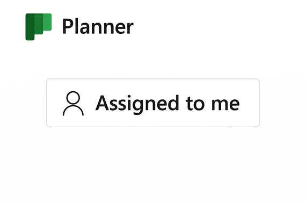Click the head circle of the person icon
This screenshot has width=306, height=204.
(x=73, y=97)
